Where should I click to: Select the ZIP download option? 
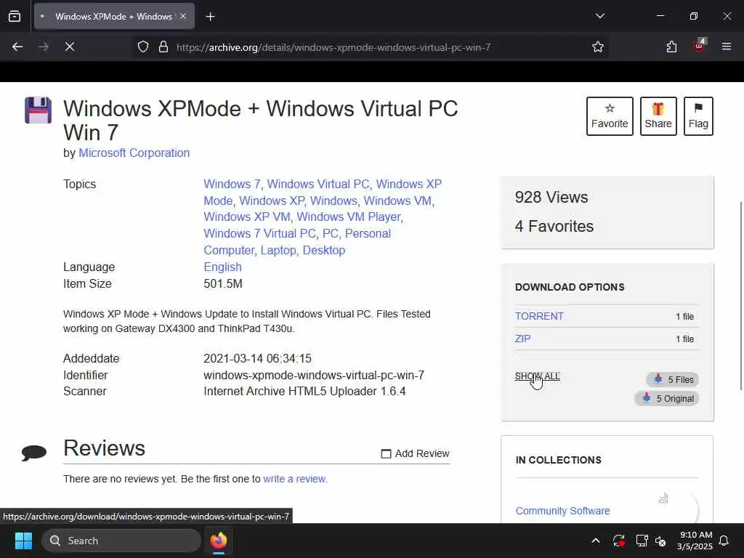[x=522, y=339]
